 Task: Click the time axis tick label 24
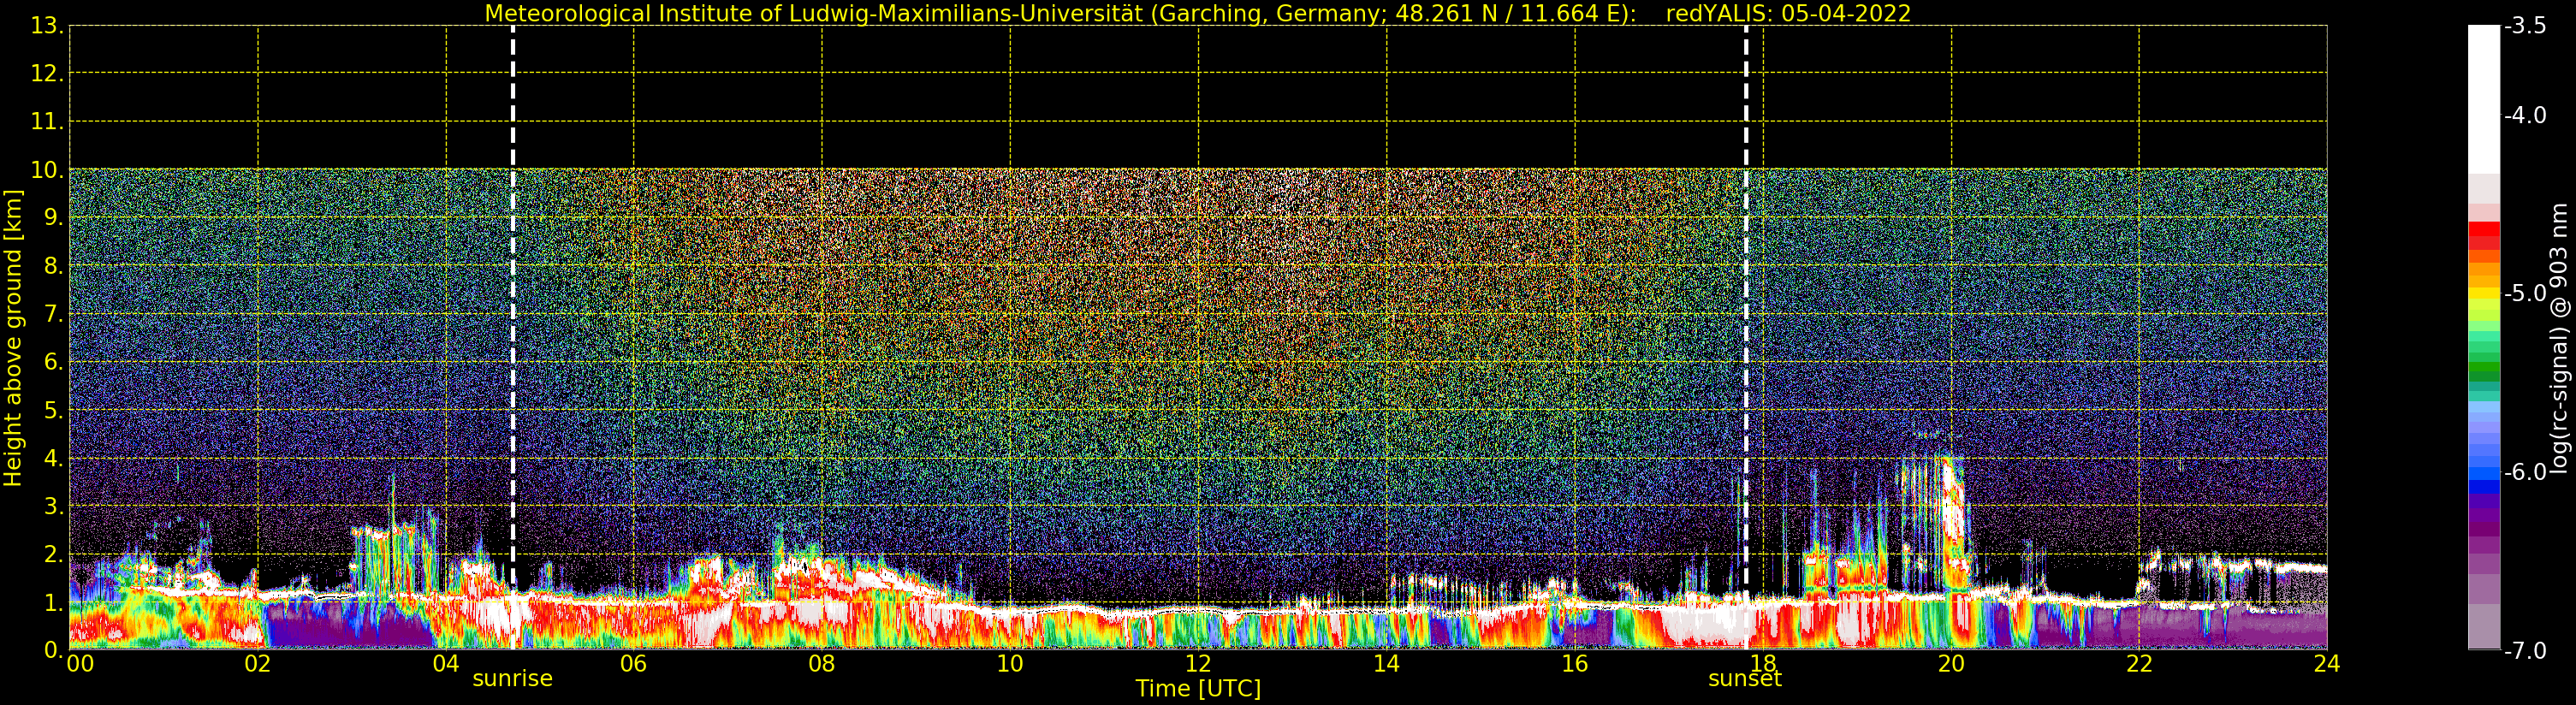[x=2327, y=664]
